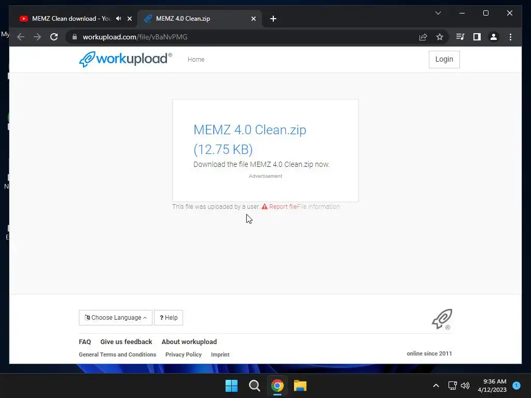Click the browser forward arrow
The width and height of the screenshot is (531, 398).
pyautogui.click(x=37, y=37)
